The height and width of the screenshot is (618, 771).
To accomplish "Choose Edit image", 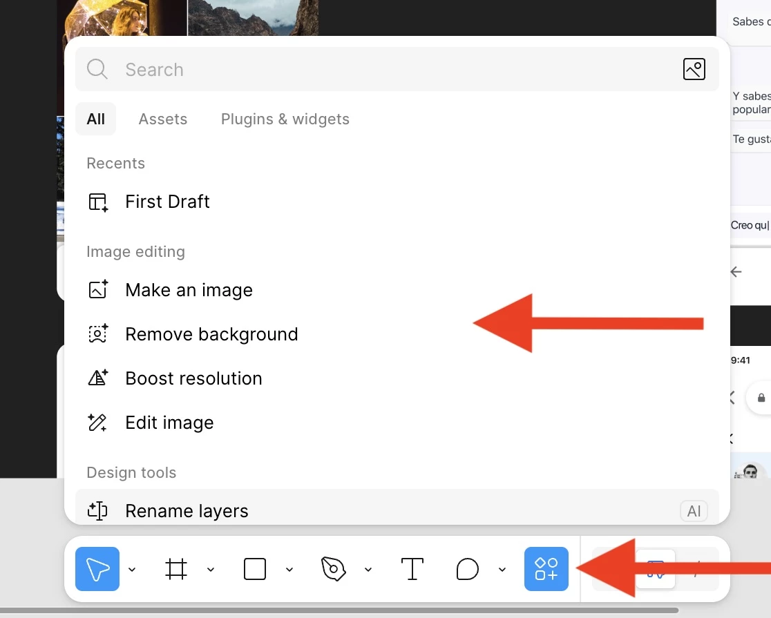I will [x=397, y=423].
